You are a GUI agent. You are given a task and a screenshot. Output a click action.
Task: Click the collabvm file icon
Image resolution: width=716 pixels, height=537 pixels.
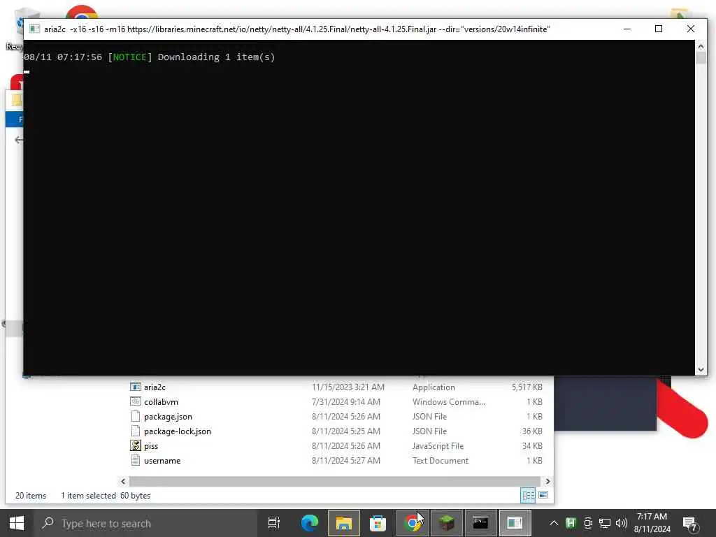135,401
